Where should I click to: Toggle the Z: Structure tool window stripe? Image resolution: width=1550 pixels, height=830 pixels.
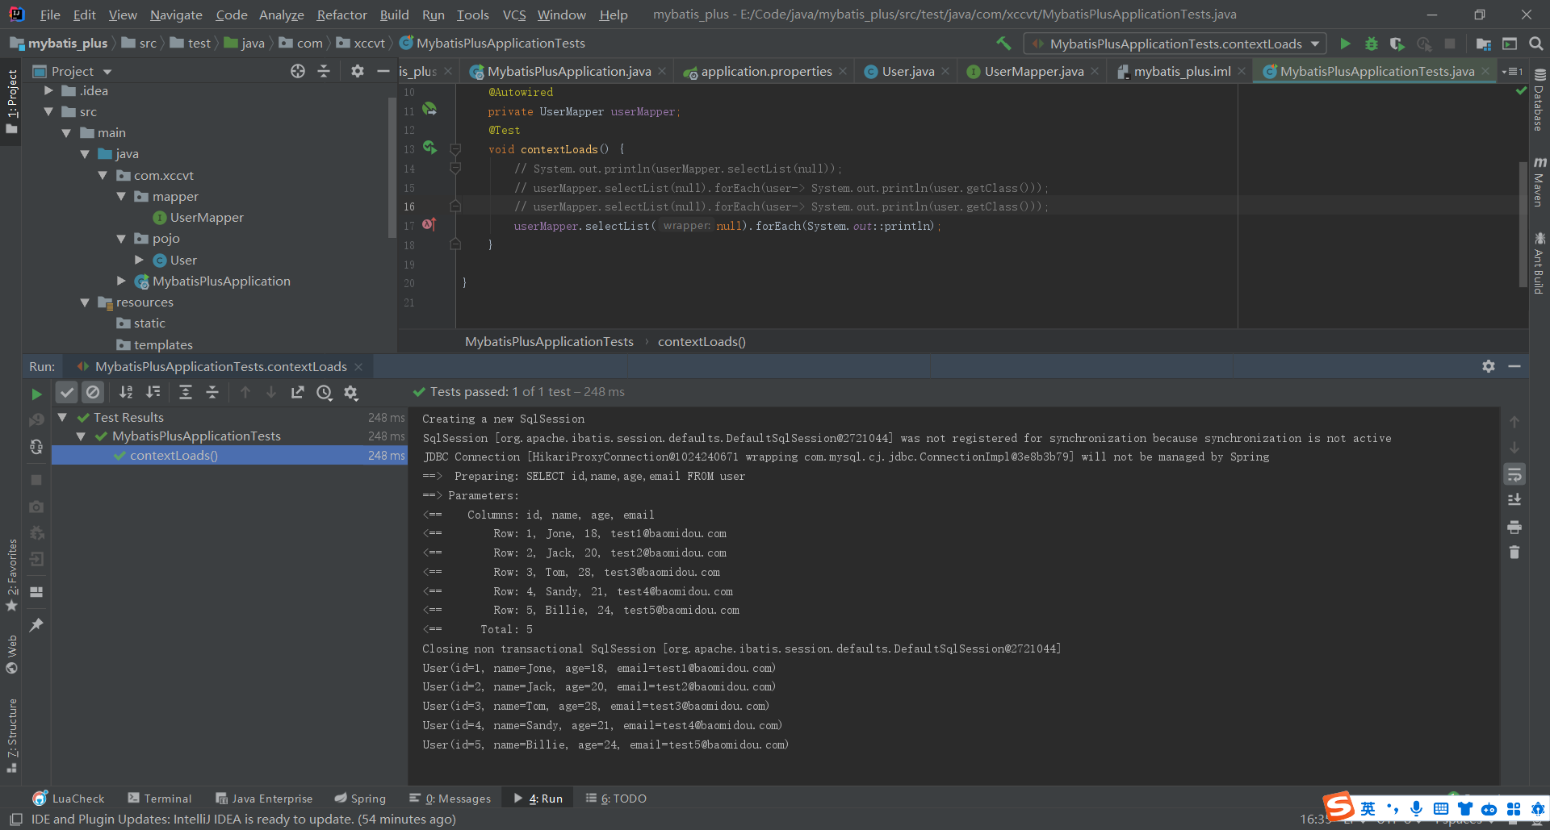tap(11, 736)
